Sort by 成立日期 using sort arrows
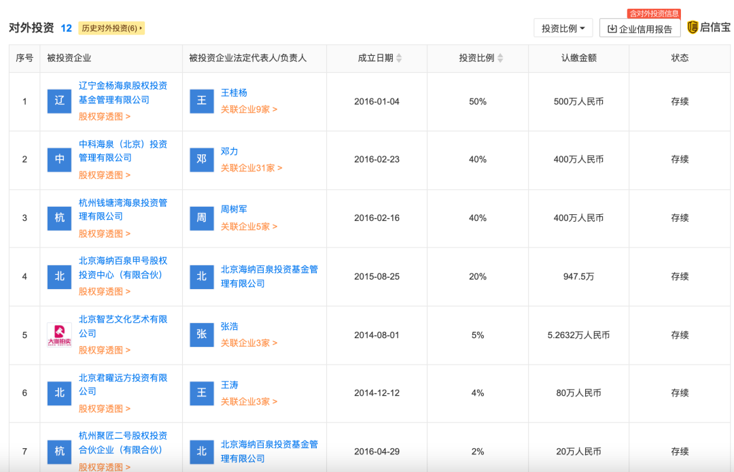 399,58
